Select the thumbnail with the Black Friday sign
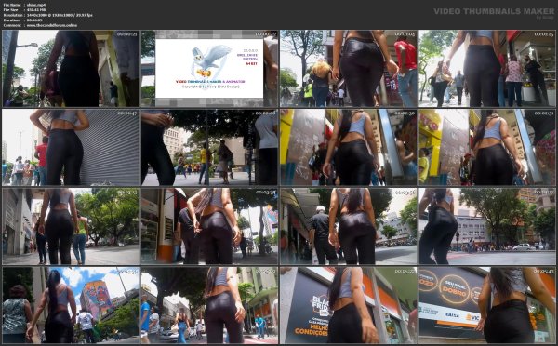Screen dimensions: 558x346 point(349,305)
